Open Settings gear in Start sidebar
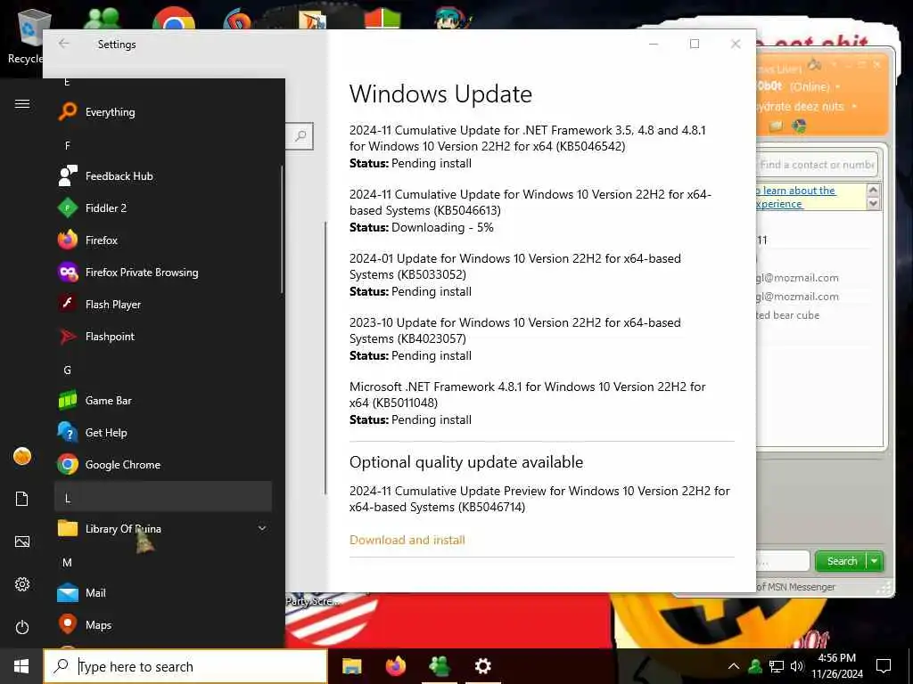Viewport: 913px width, 684px height. point(22,584)
